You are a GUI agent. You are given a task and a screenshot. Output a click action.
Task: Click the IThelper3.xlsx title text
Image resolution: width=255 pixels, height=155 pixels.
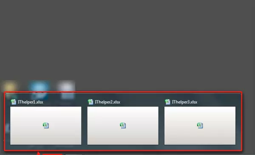click(x=184, y=102)
